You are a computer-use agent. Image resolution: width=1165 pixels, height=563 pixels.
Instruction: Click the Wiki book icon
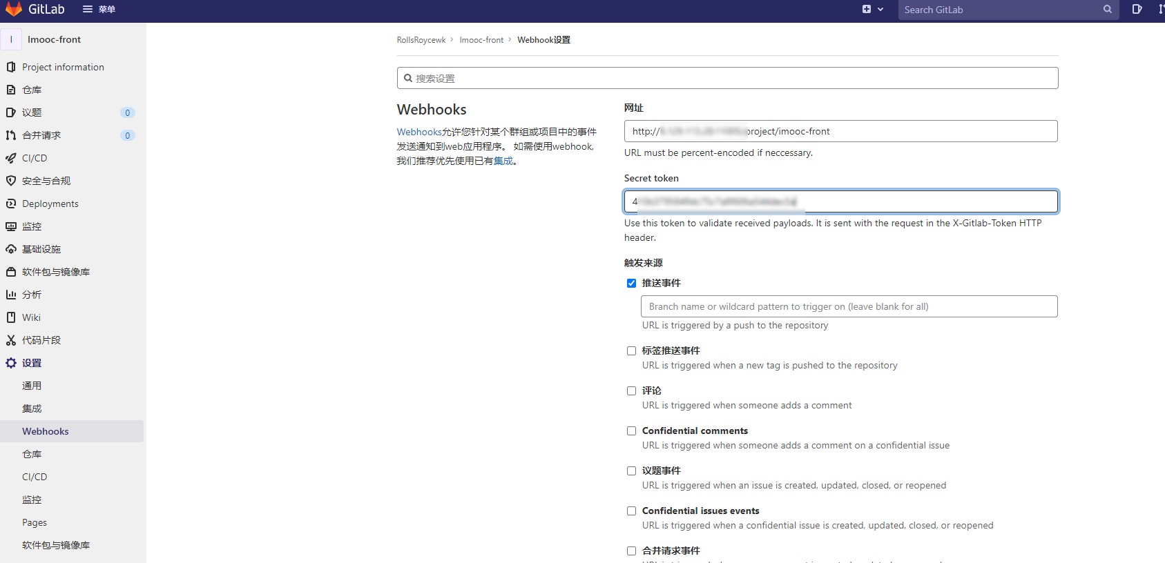pyautogui.click(x=10, y=317)
